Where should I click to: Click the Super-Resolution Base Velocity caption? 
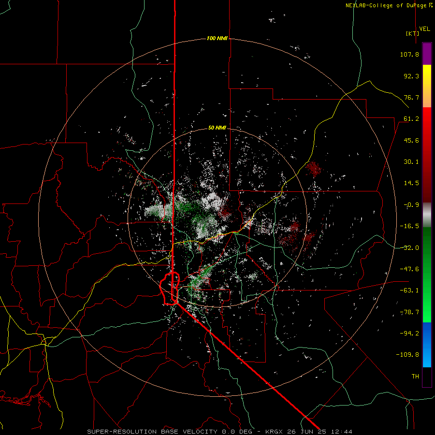pos(219,432)
